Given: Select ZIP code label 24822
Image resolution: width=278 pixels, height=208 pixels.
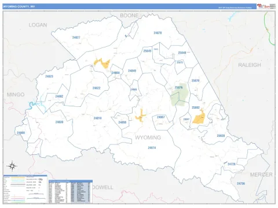Looking at the screenshot, I should pyautogui.click(x=97, y=88).
